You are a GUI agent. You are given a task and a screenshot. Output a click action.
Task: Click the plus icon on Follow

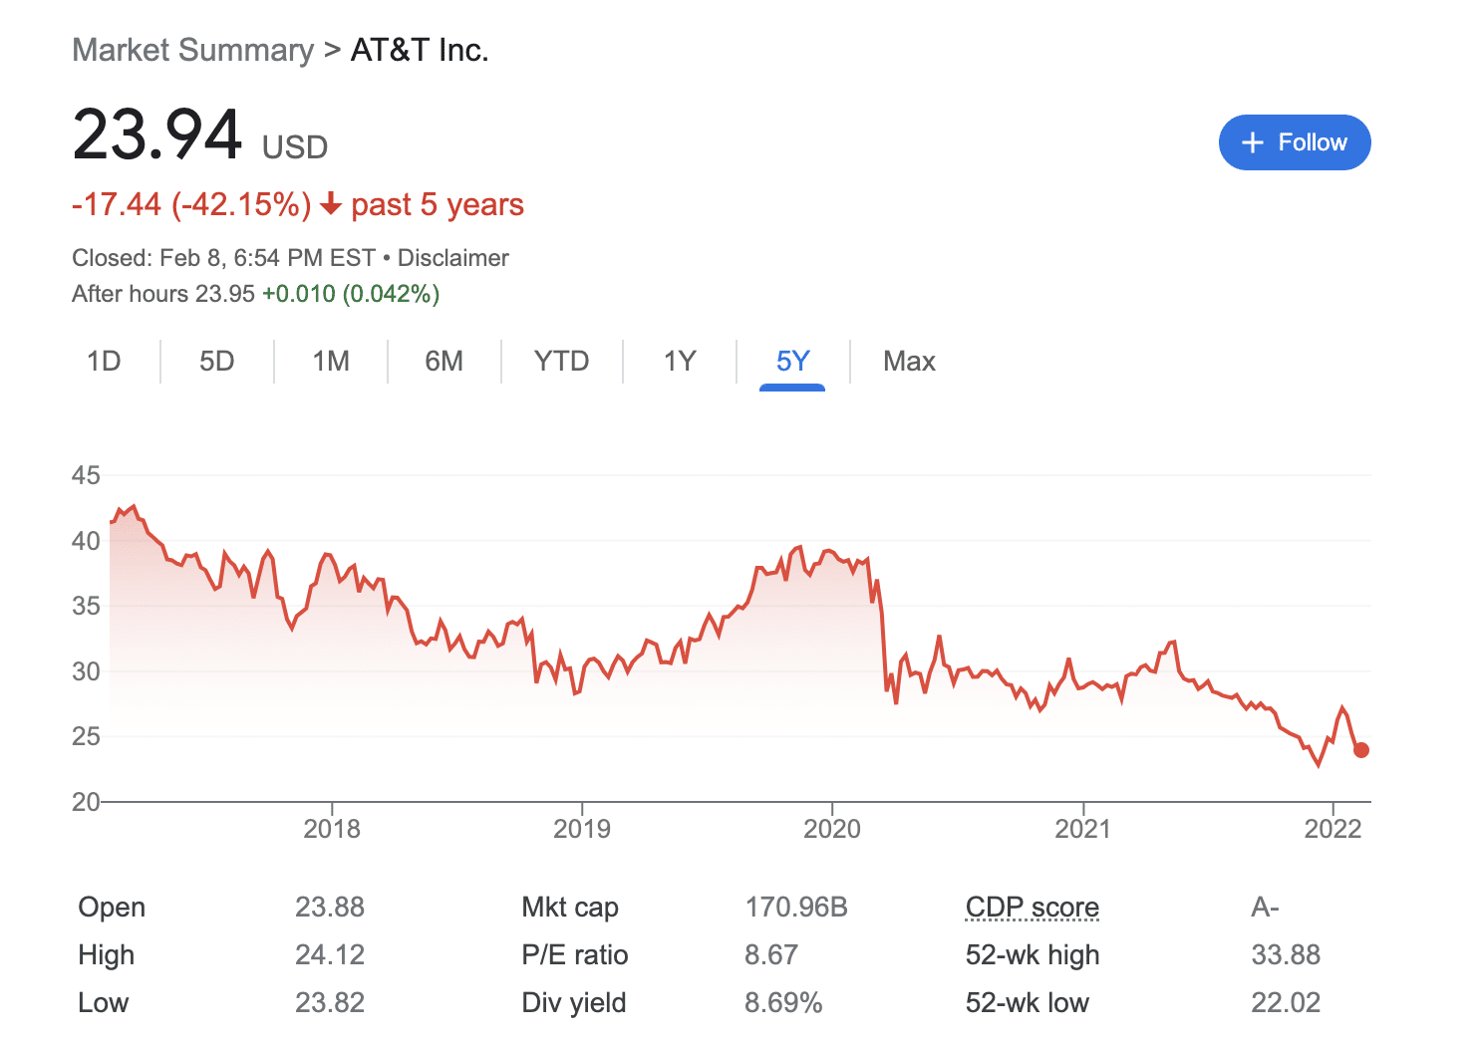pyautogui.click(x=1252, y=143)
